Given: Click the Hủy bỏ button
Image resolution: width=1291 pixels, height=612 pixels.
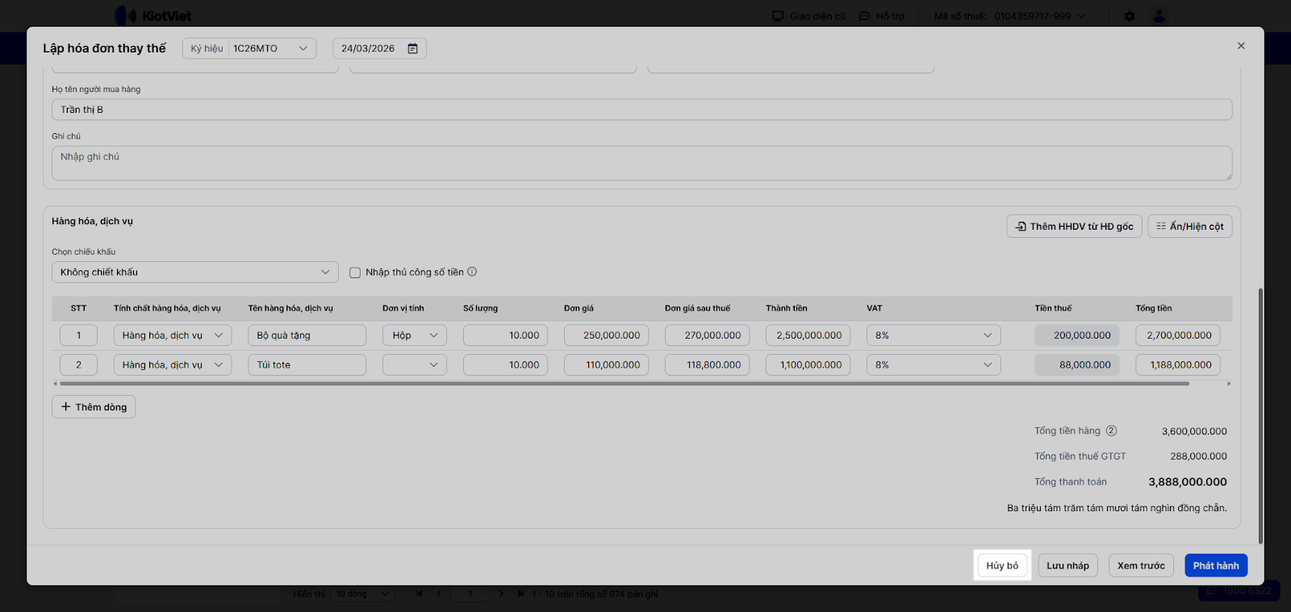Looking at the screenshot, I should tap(1002, 565).
